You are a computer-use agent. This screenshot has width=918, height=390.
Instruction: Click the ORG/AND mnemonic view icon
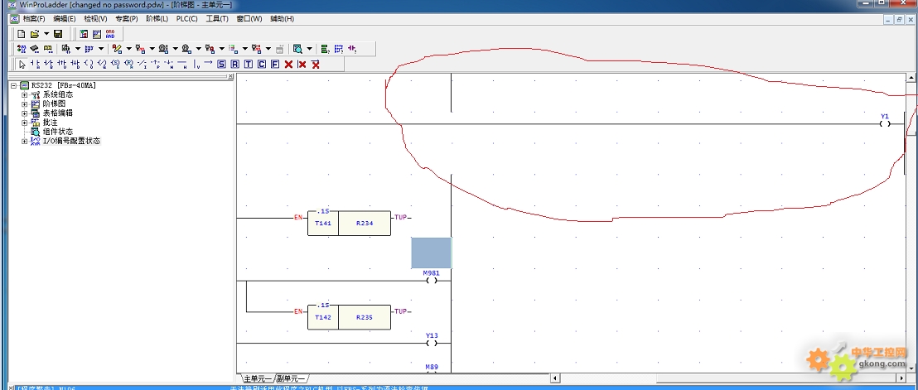coord(110,34)
